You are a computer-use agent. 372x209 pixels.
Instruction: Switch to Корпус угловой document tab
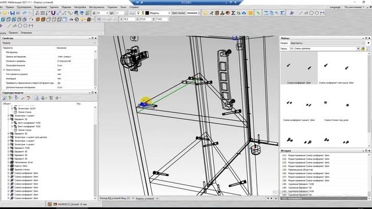tap(145, 199)
